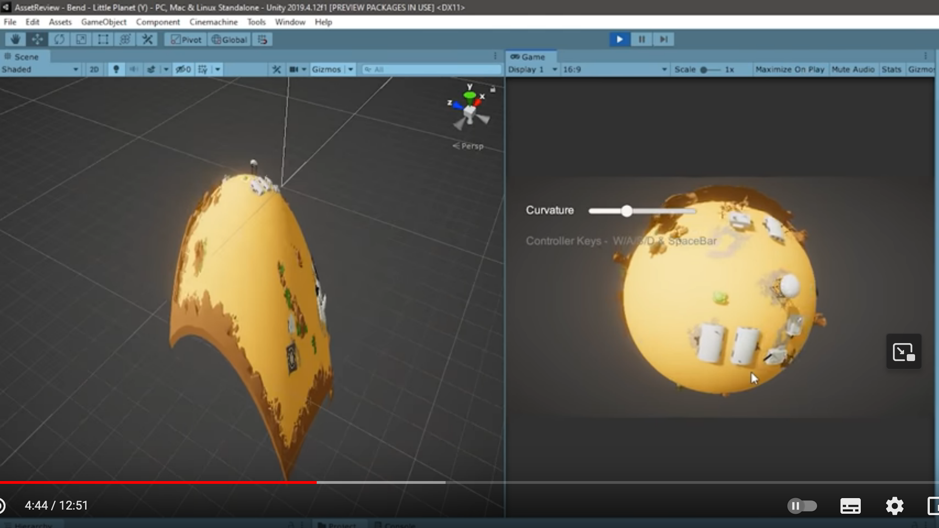Open the Help menu
The width and height of the screenshot is (939, 528).
tap(323, 22)
